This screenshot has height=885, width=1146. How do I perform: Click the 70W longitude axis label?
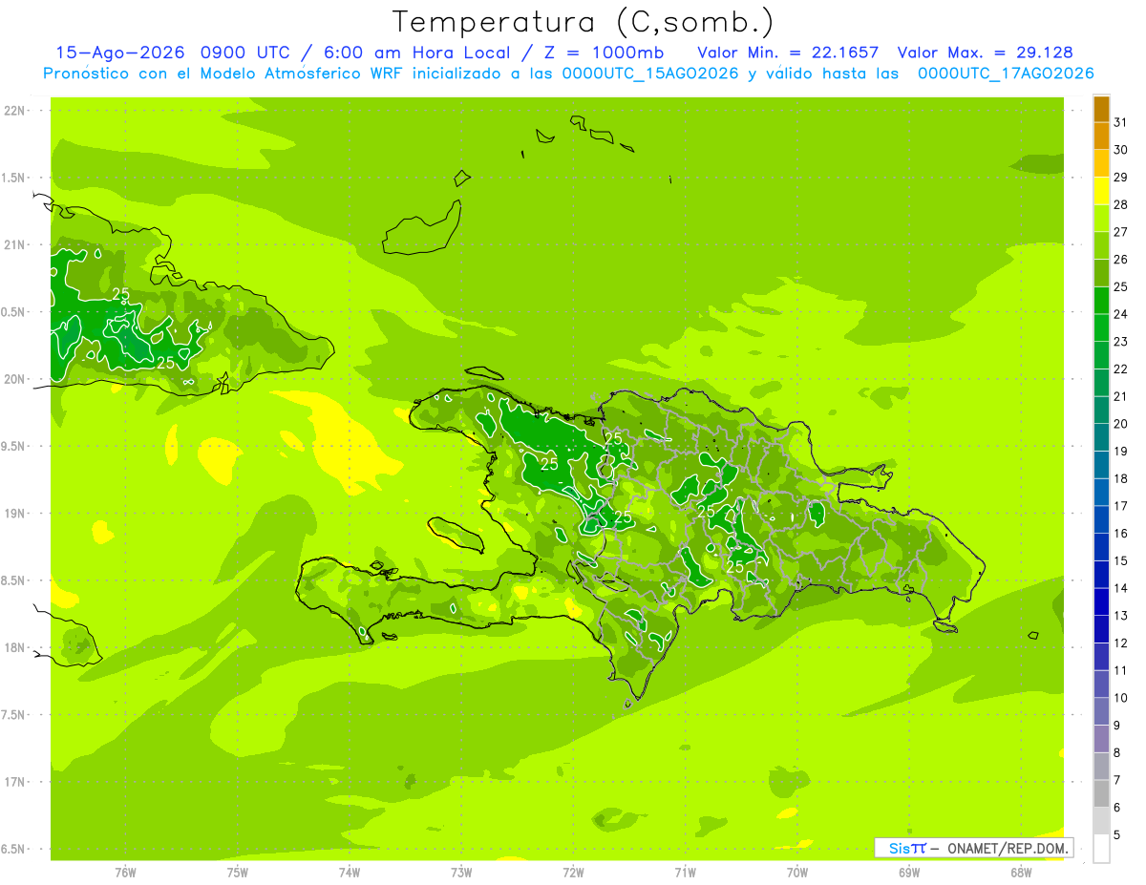point(797,873)
